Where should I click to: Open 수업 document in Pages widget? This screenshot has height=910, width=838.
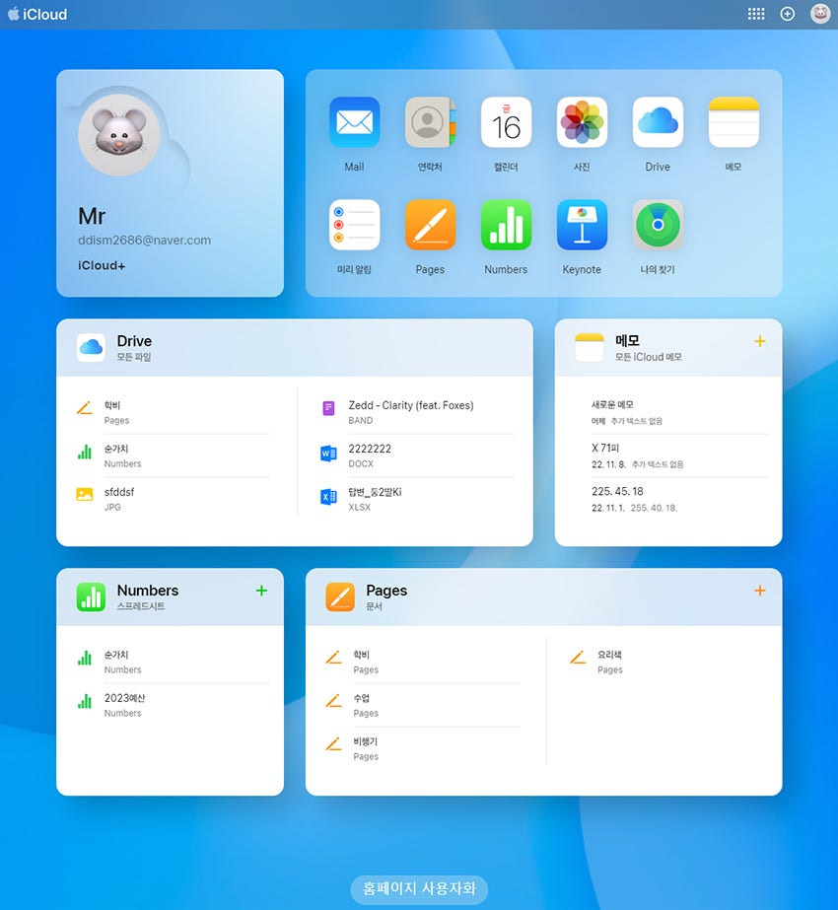pos(422,705)
